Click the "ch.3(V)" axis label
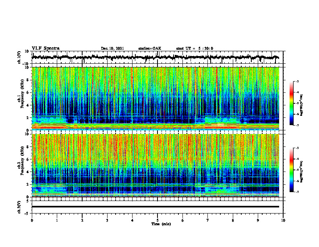 [19, 207]
